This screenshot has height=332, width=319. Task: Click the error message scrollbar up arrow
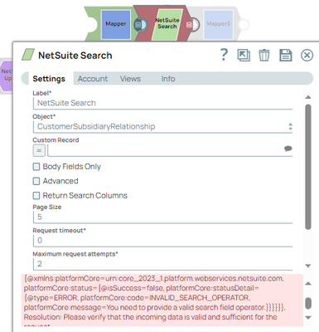coord(308,284)
